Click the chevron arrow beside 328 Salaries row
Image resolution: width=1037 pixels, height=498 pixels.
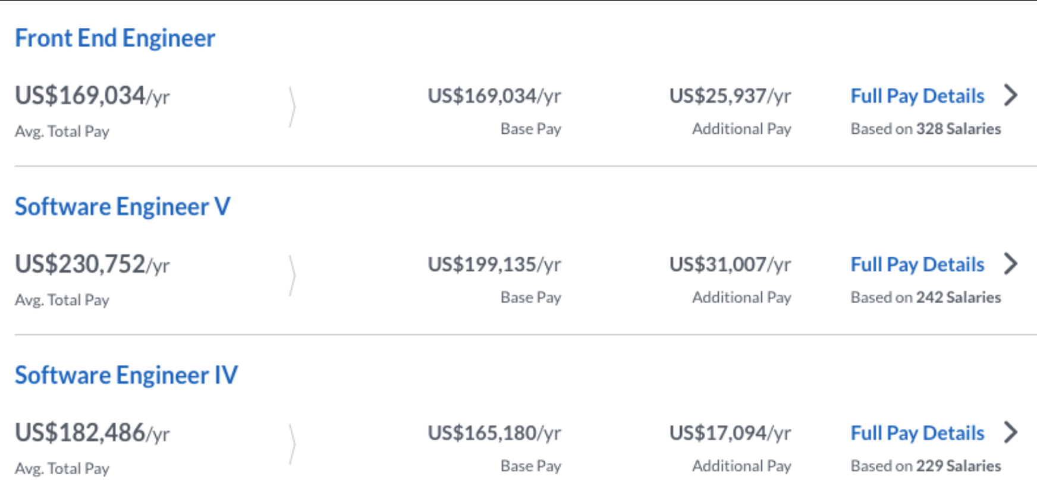point(1011,95)
